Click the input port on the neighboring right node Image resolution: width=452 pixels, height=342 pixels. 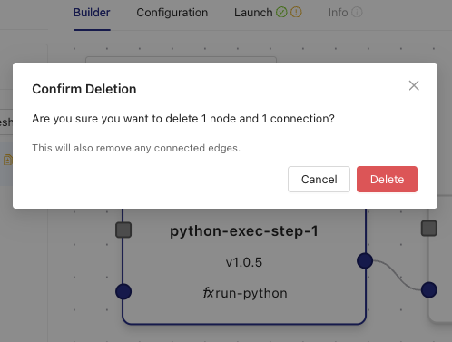tap(429, 289)
